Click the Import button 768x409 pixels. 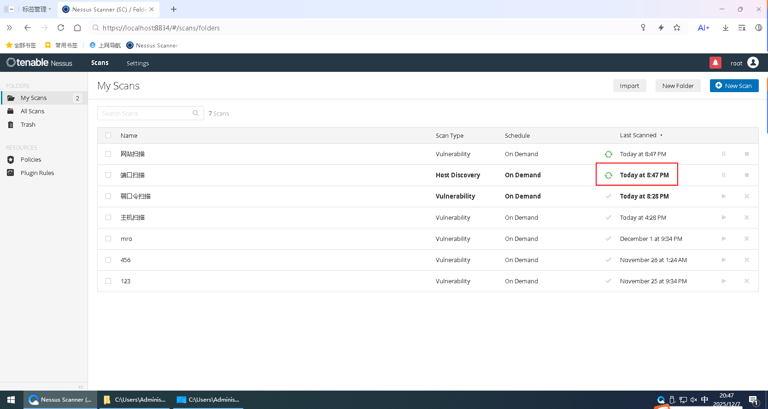click(629, 86)
